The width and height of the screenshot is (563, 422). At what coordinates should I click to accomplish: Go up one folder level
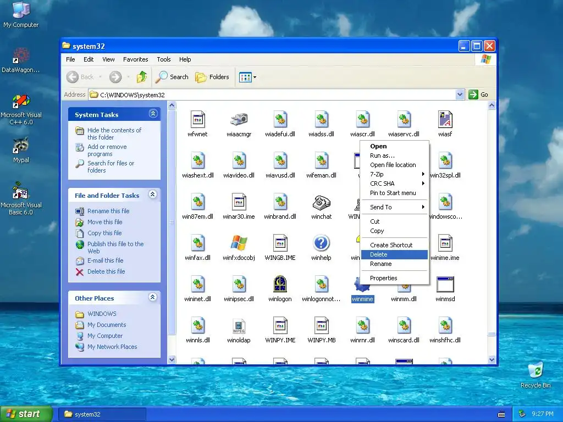point(142,77)
